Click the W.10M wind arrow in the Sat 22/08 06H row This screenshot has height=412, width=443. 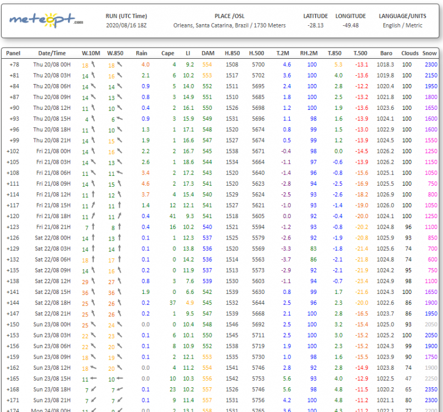[93, 259]
